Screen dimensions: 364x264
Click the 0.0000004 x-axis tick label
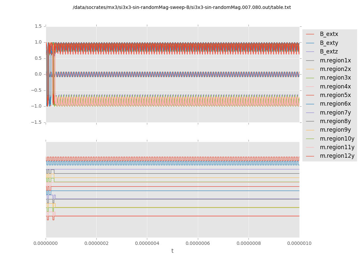[x=147, y=244]
